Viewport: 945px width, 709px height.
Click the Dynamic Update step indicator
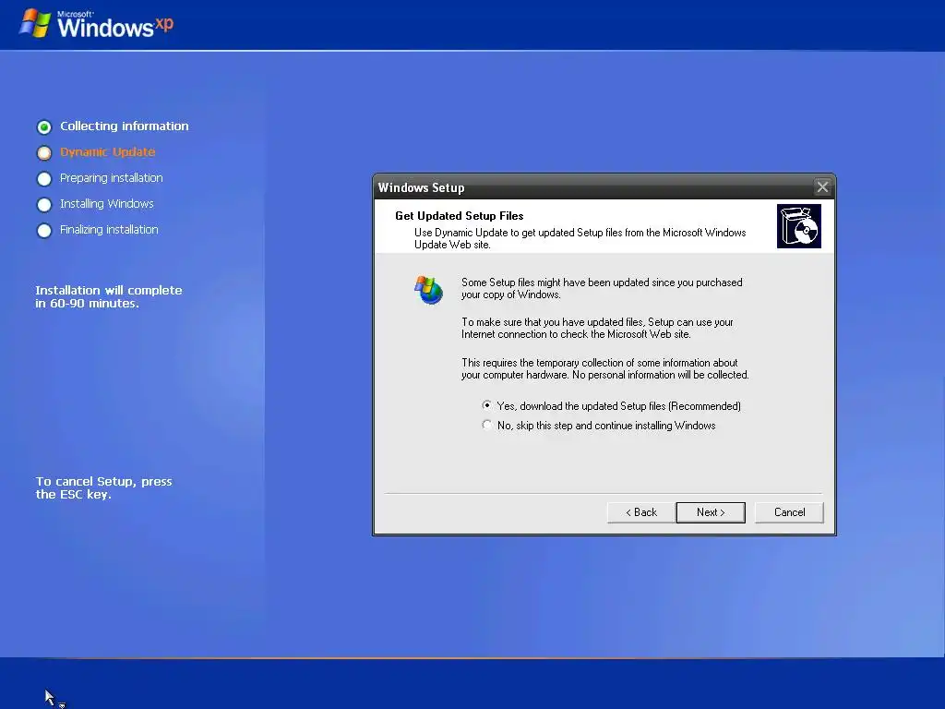(44, 152)
